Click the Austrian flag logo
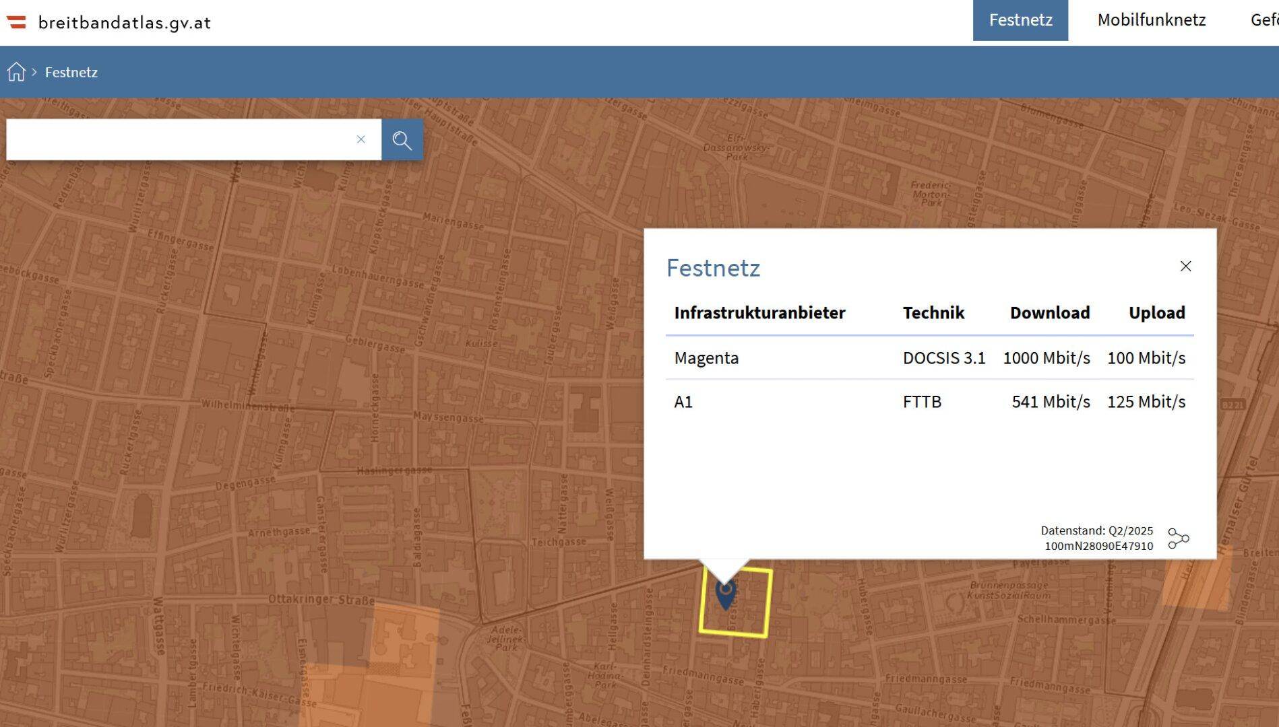 (17, 22)
